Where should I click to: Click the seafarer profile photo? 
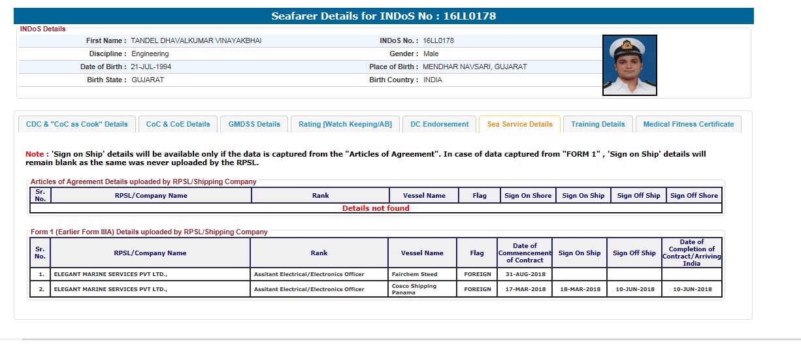click(629, 65)
